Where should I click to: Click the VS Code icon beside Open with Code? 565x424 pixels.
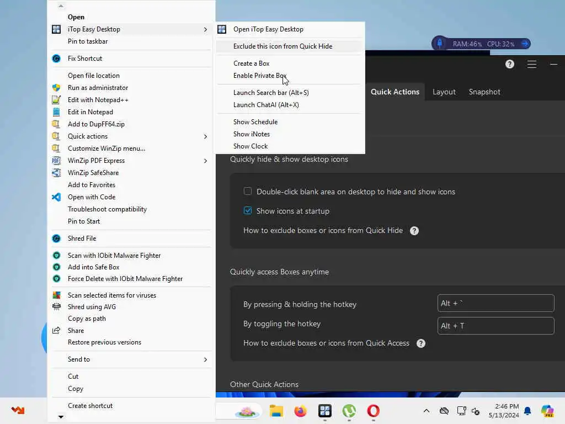pos(57,197)
